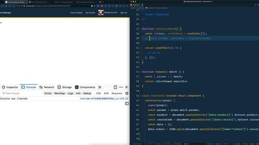Click the useCourseData breadcrumb symbol

click(x=161, y=8)
